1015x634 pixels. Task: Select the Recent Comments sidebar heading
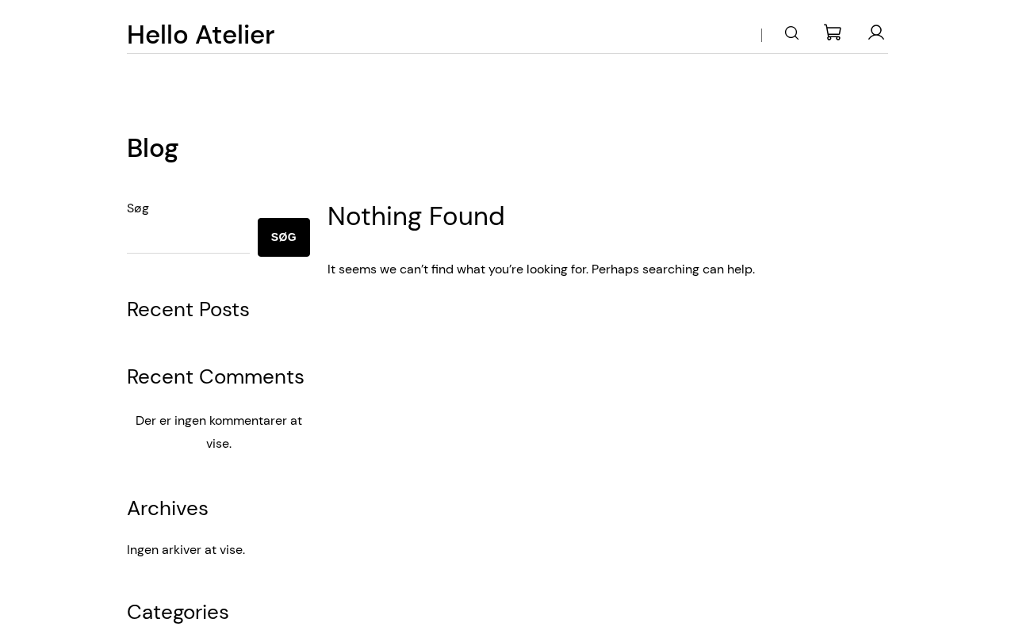(x=216, y=376)
